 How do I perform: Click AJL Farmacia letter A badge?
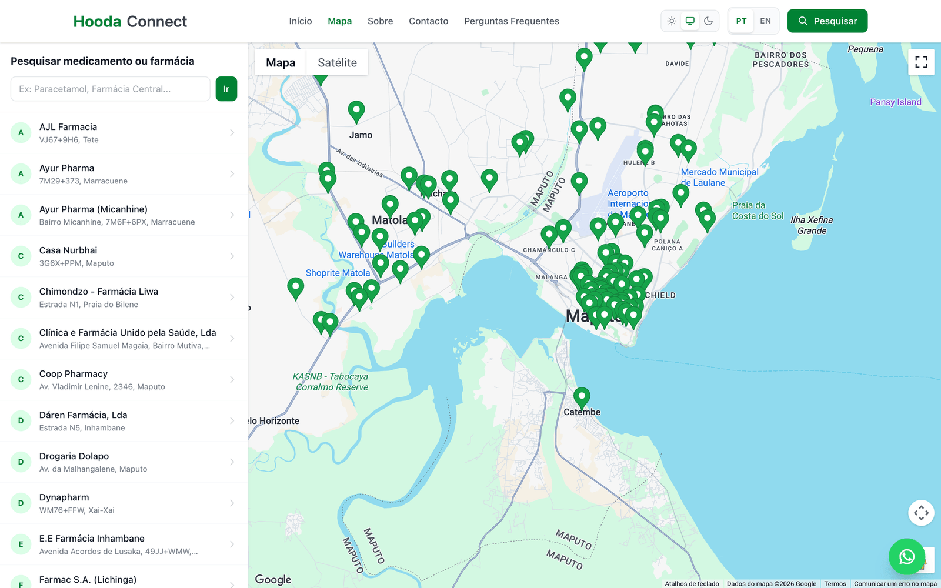pyautogui.click(x=21, y=133)
